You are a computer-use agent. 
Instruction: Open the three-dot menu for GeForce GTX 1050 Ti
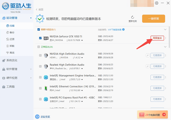coord(166,38)
